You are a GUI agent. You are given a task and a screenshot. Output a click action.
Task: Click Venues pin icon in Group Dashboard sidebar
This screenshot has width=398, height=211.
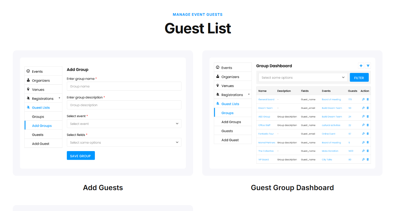coord(218,86)
